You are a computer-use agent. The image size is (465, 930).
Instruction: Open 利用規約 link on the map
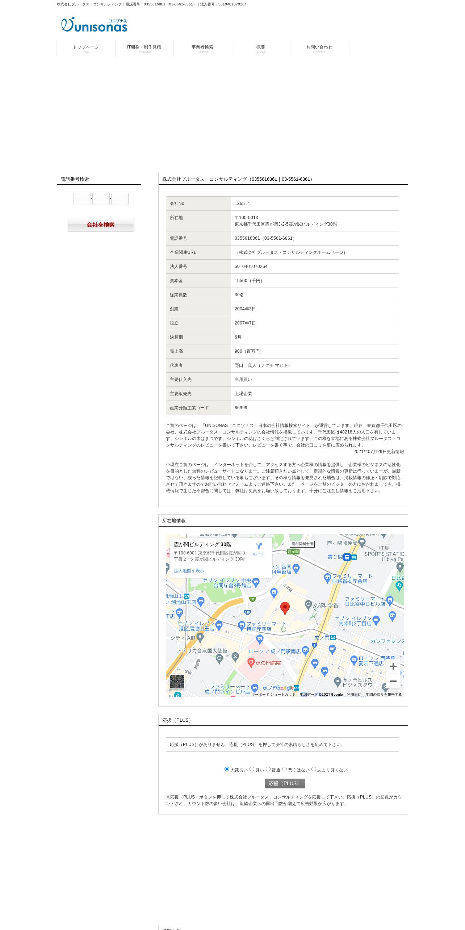[354, 695]
